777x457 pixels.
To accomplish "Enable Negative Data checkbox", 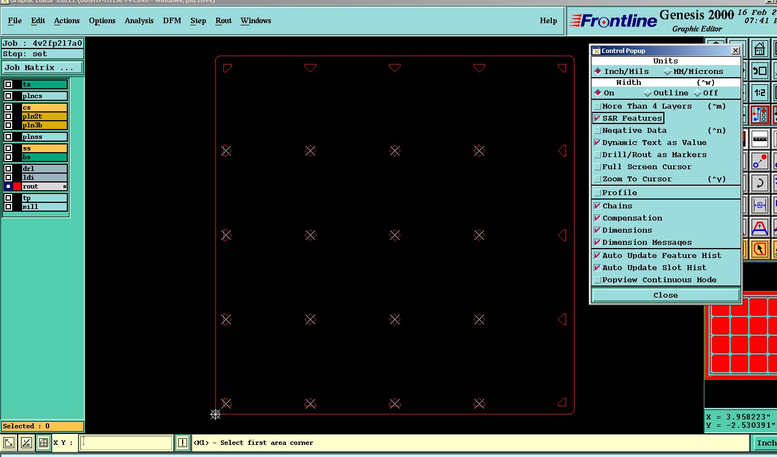I will point(597,130).
